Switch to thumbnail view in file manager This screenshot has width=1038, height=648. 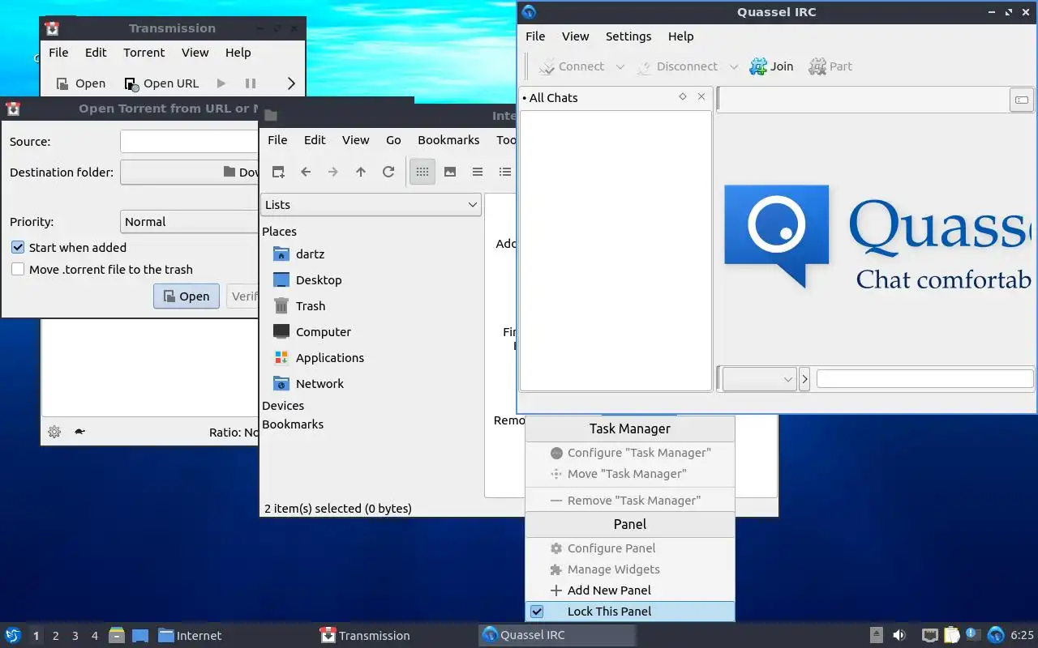click(450, 172)
